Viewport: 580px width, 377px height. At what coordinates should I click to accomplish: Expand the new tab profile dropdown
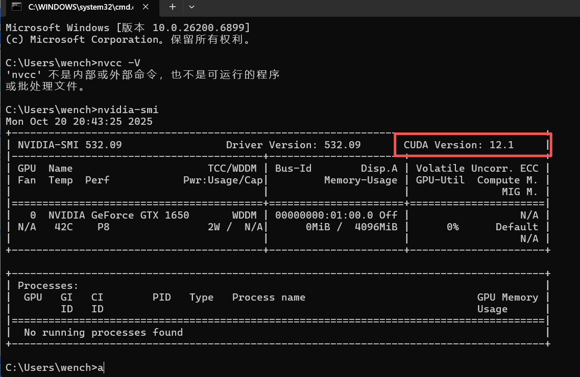[x=192, y=7]
